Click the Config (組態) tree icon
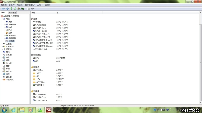 click(4, 74)
